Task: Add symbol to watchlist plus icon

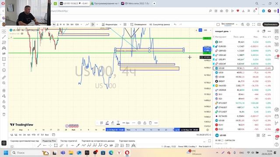Action: [258, 31]
